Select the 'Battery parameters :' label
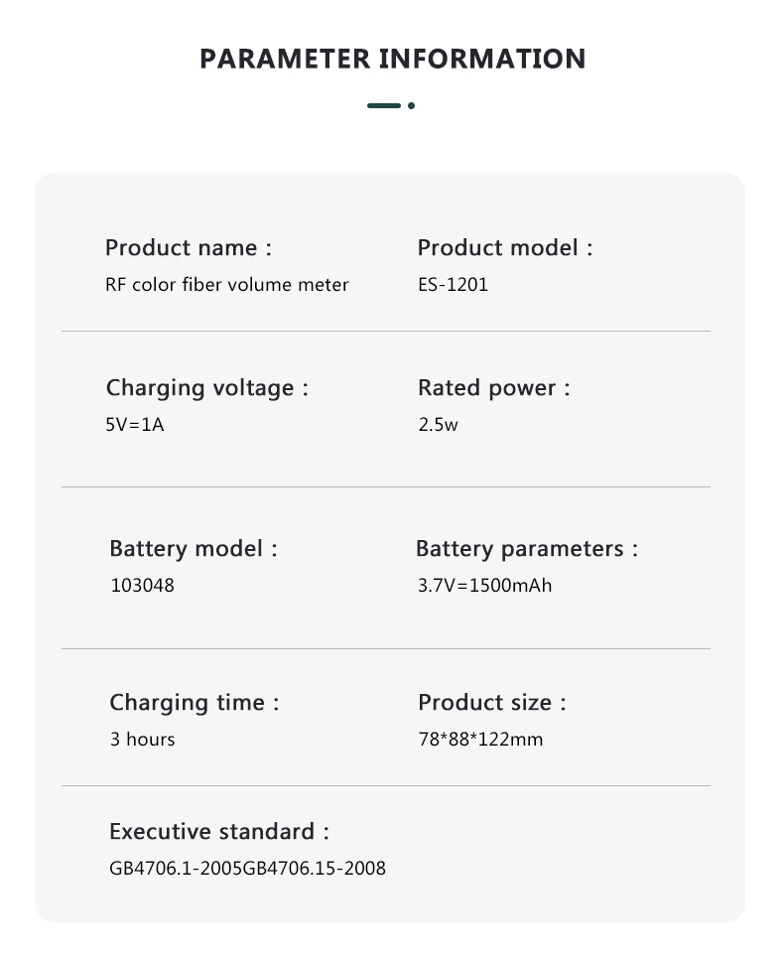This screenshot has width=784, height=961. coord(526,549)
